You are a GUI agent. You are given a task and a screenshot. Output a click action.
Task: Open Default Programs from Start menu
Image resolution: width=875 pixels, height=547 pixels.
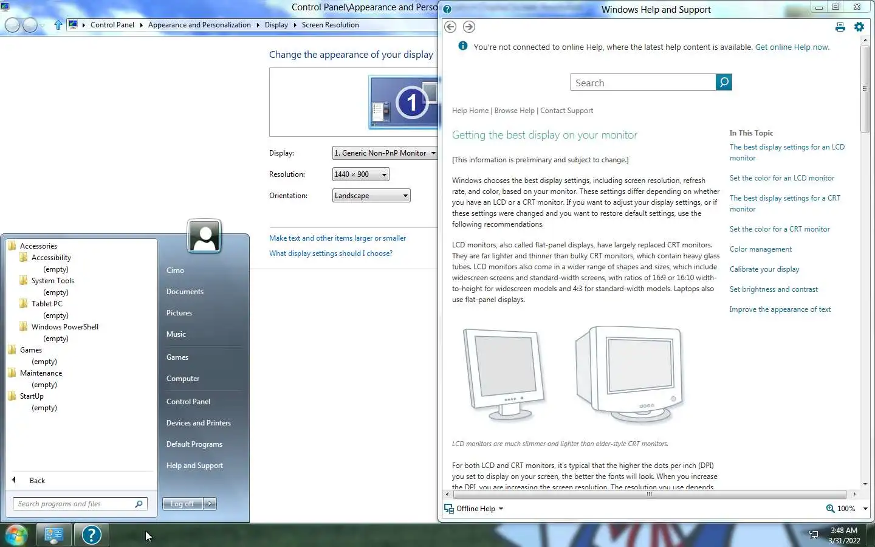click(194, 444)
